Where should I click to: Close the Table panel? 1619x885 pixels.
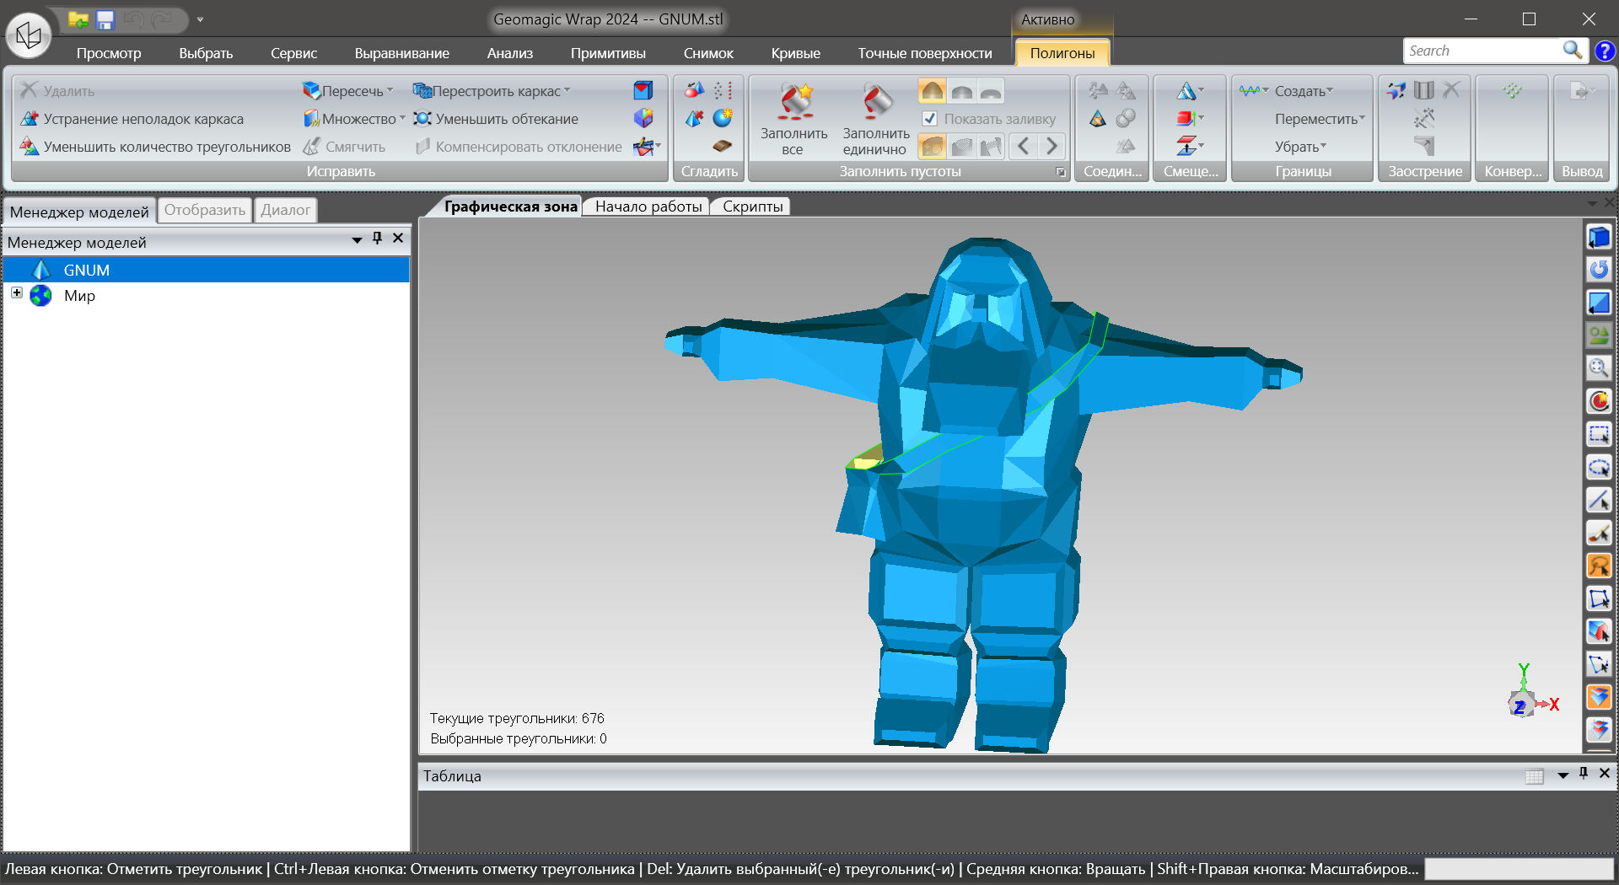click(x=1604, y=773)
